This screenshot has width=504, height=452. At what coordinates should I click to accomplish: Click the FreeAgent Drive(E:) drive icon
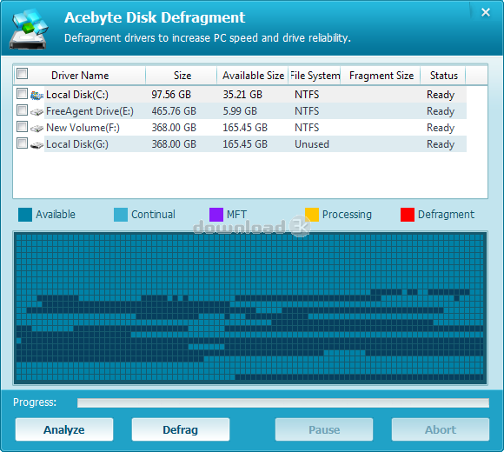click(37, 112)
